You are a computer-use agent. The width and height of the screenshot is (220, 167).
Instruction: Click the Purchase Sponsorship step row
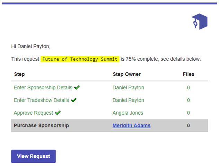point(109,126)
